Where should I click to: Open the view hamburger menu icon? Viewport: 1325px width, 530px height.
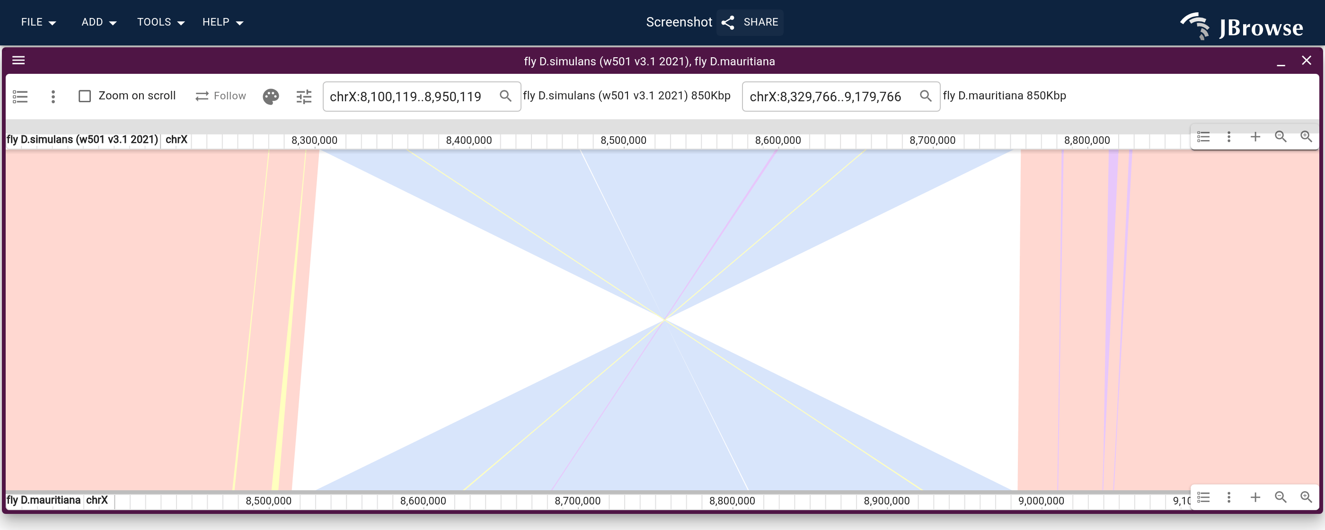tap(18, 61)
